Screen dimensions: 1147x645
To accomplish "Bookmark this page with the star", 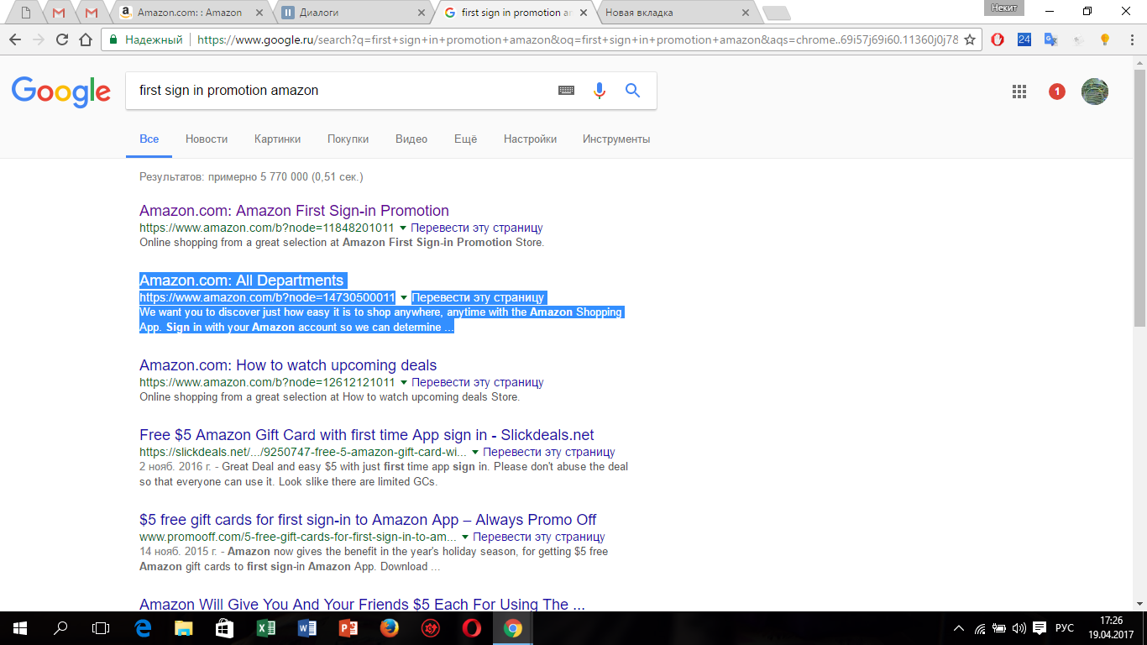I will pyautogui.click(x=970, y=39).
